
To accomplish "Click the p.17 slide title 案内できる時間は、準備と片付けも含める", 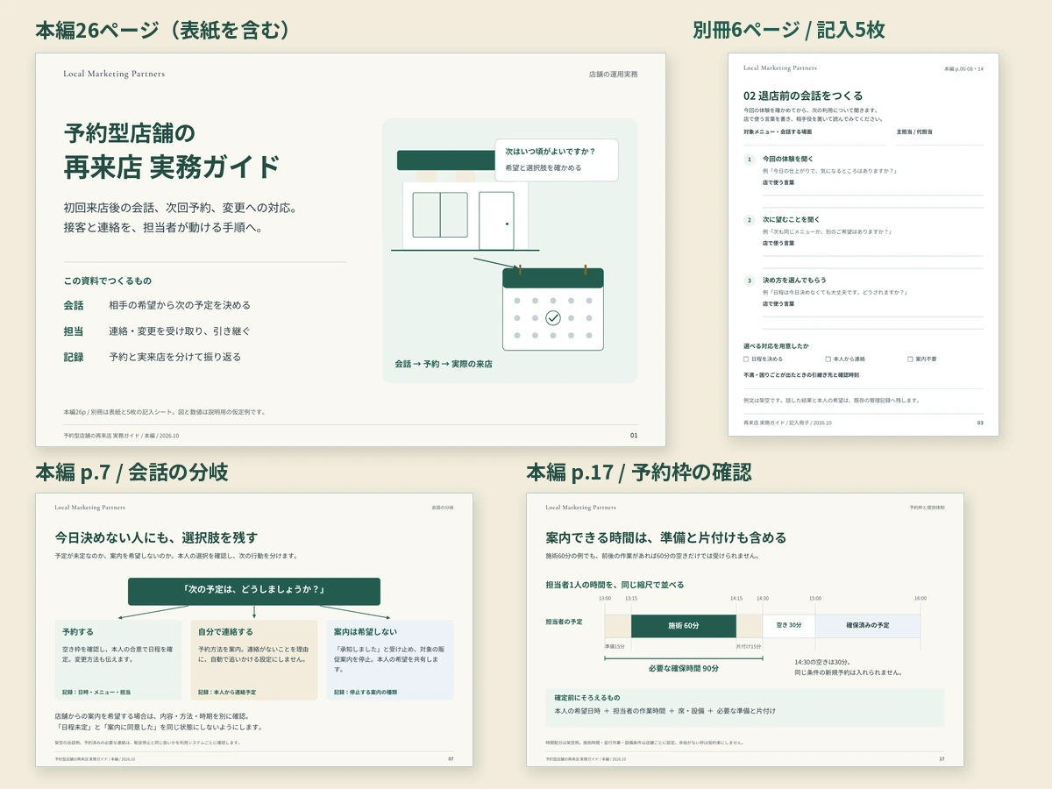I will (665, 537).
